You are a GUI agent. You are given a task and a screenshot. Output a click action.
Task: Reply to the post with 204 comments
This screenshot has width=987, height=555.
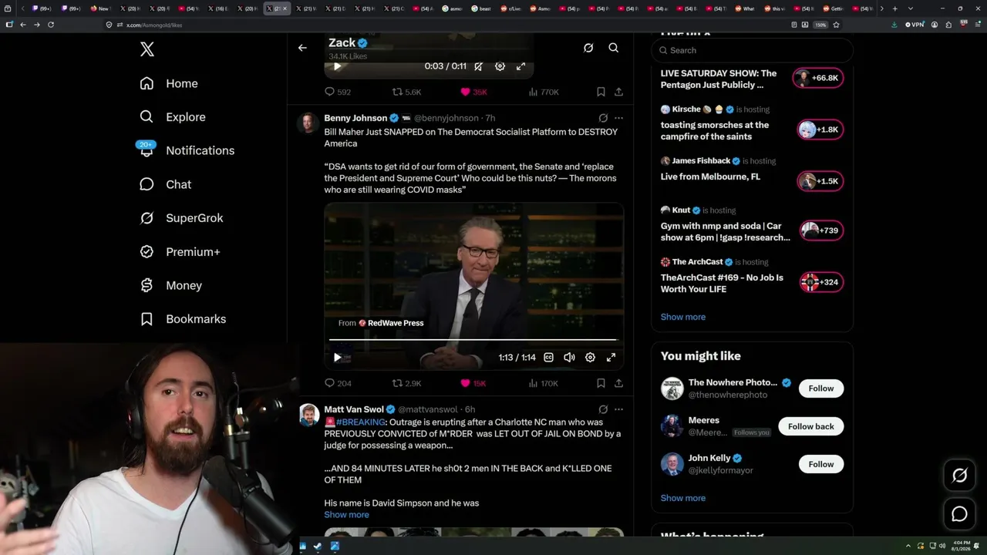(x=338, y=383)
